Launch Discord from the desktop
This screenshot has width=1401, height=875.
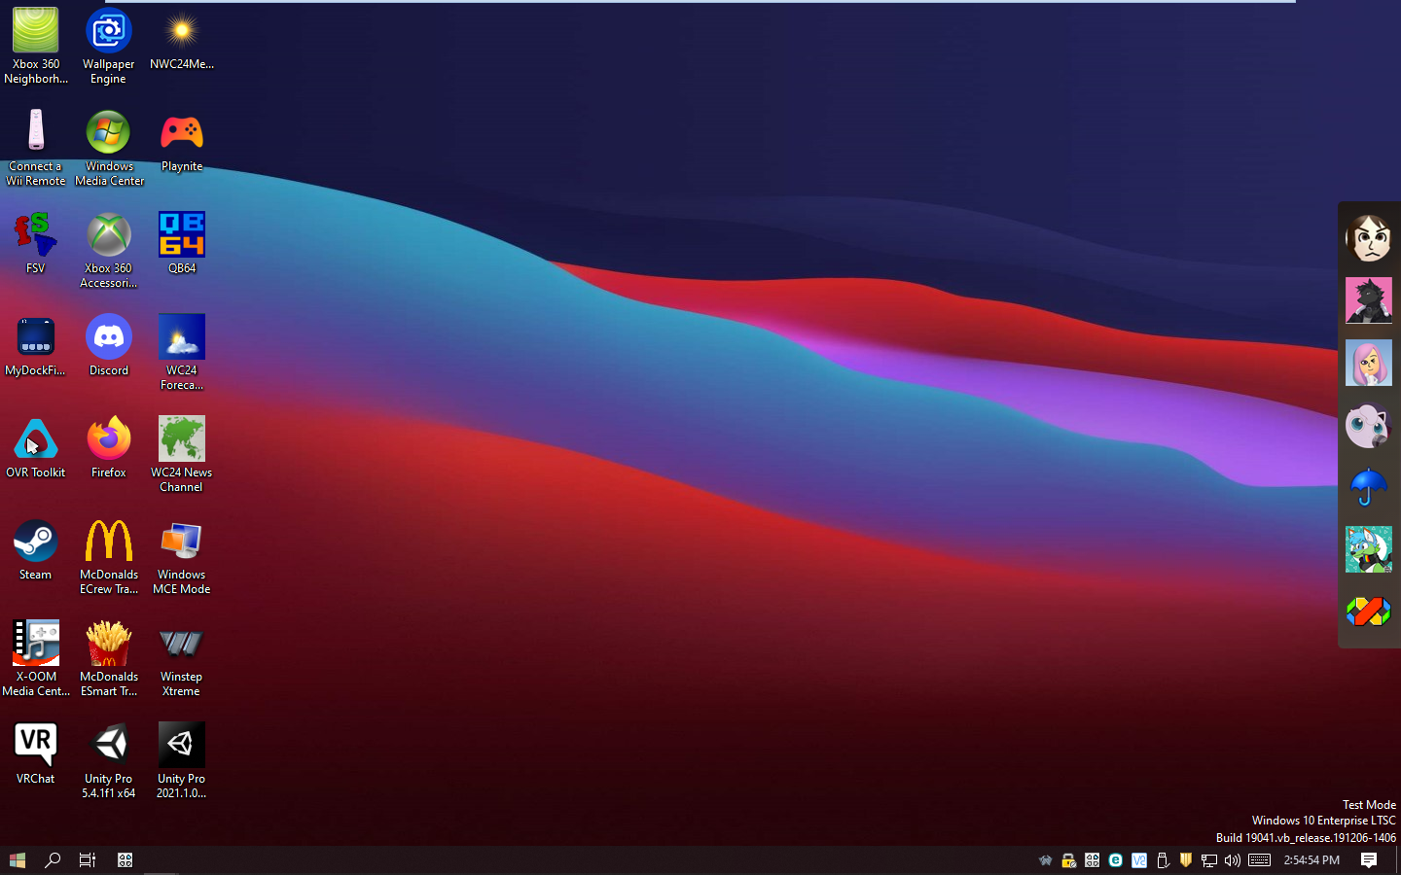(109, 345)
